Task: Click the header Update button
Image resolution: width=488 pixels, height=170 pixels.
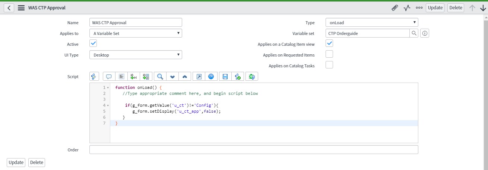Action: [435, 8]
